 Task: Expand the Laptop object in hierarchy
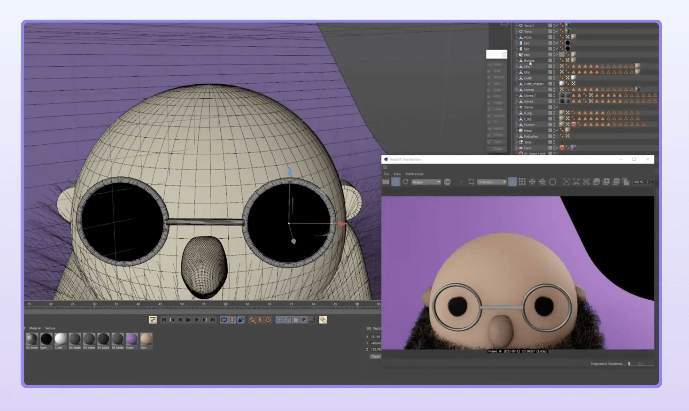point(516,90)
